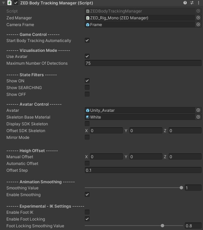The image size is (203, 230).
Task: Disable the ZED Body Tracking Manager component checkbox
Action: (x=16, y=3)
